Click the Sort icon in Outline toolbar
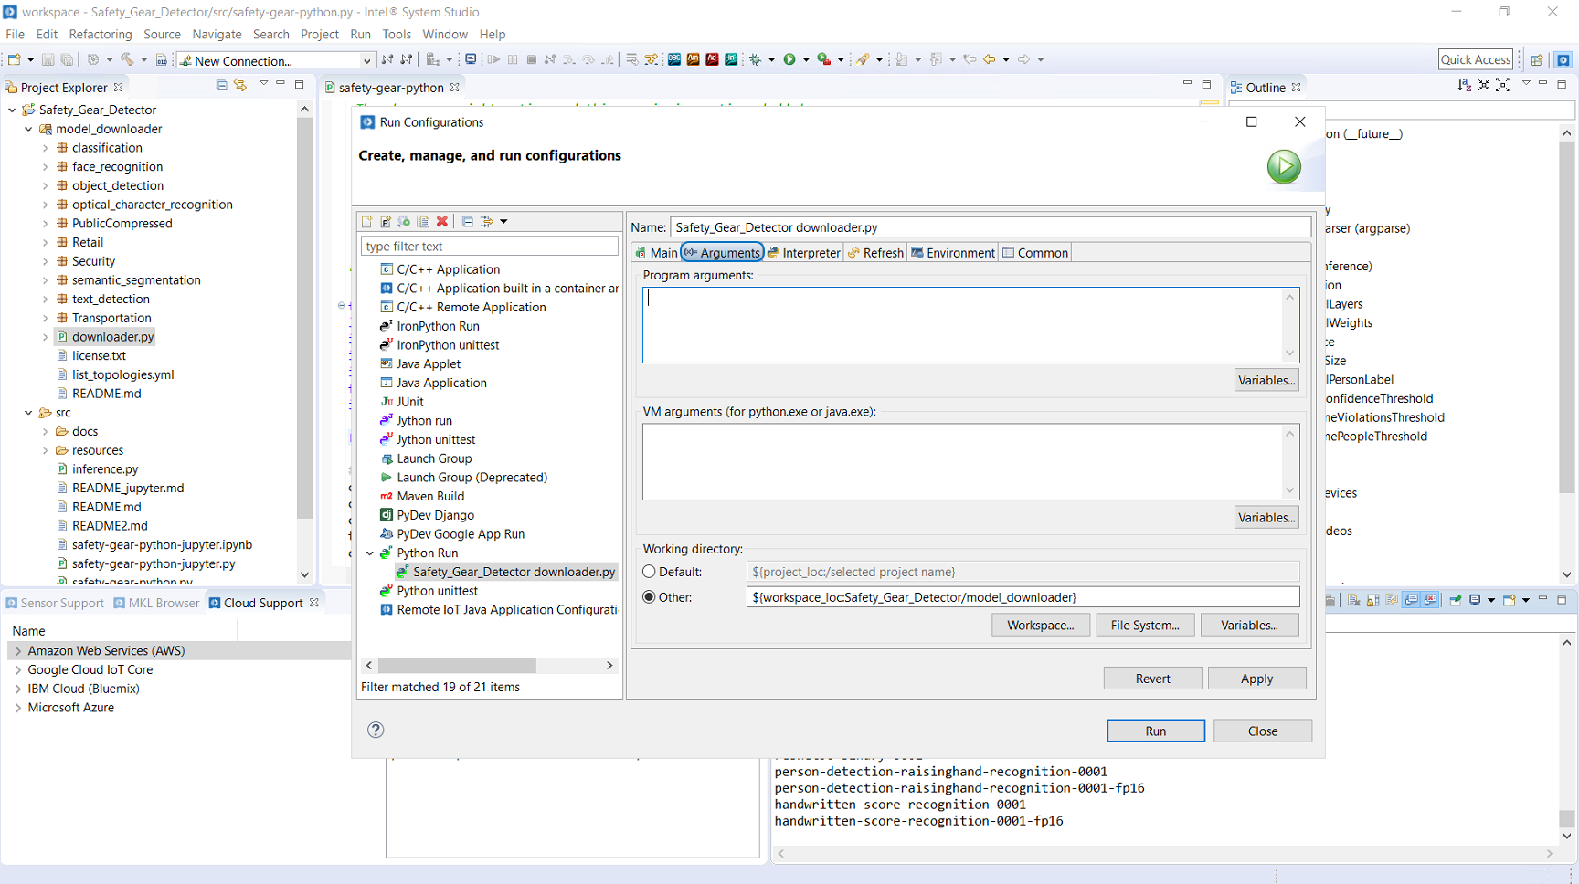Screen dimensions: 1579x884 [1465, 85]
